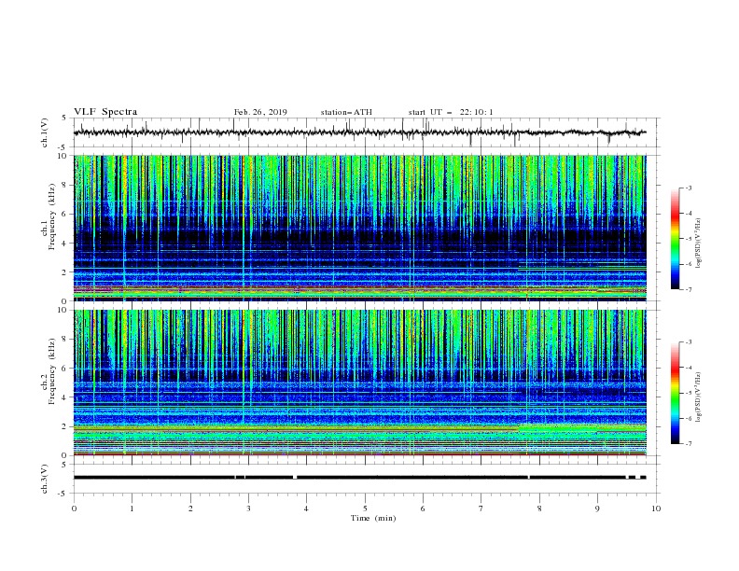The image size is (739, 571).
Task: Click the ch.2 spectrogram panel
Action: [360, 383]
